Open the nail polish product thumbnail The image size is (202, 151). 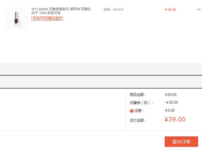pos(17,19)
